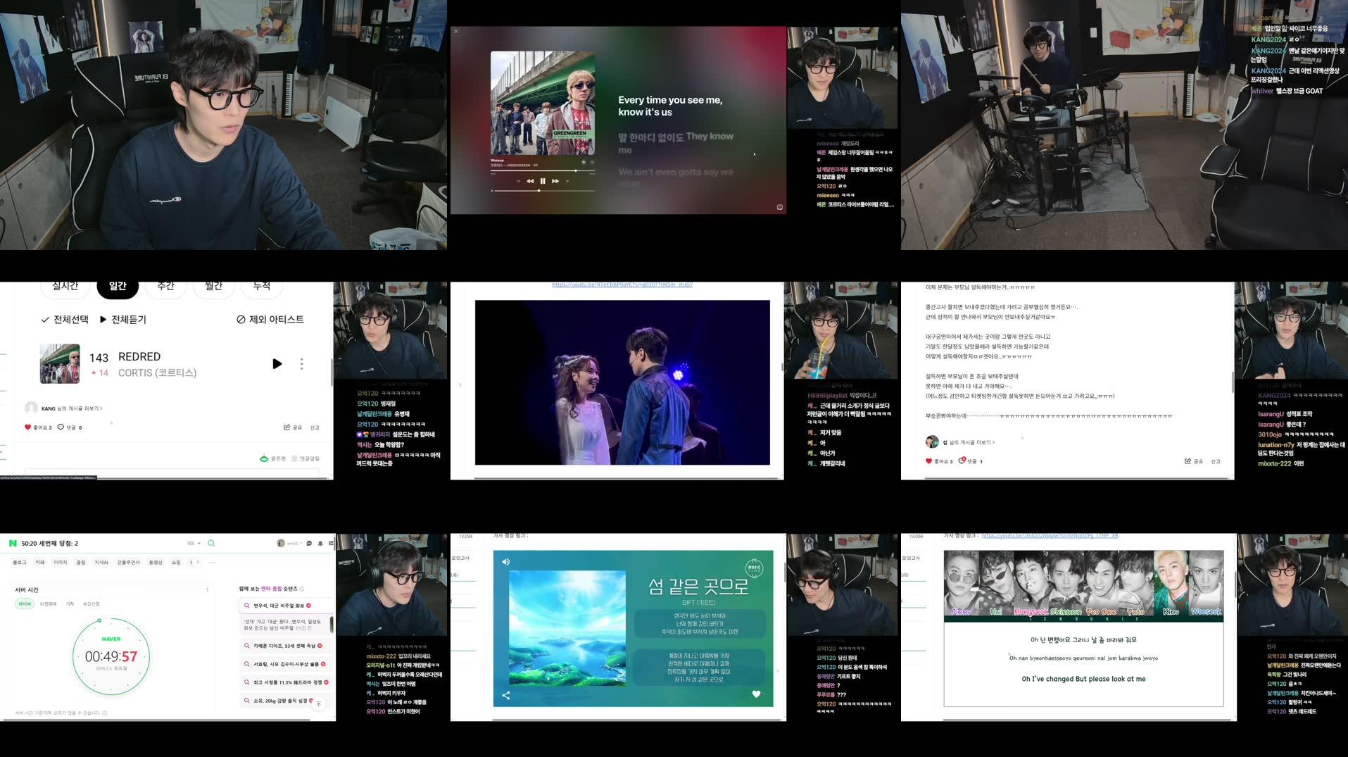Image resolution: width=1348 pixels, height=757 pixels.
Task: Click 전체듣기 to play all
Action: pos(123,319)
